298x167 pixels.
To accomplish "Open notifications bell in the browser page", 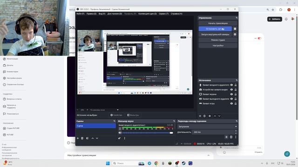I will (x=286, y=19).
